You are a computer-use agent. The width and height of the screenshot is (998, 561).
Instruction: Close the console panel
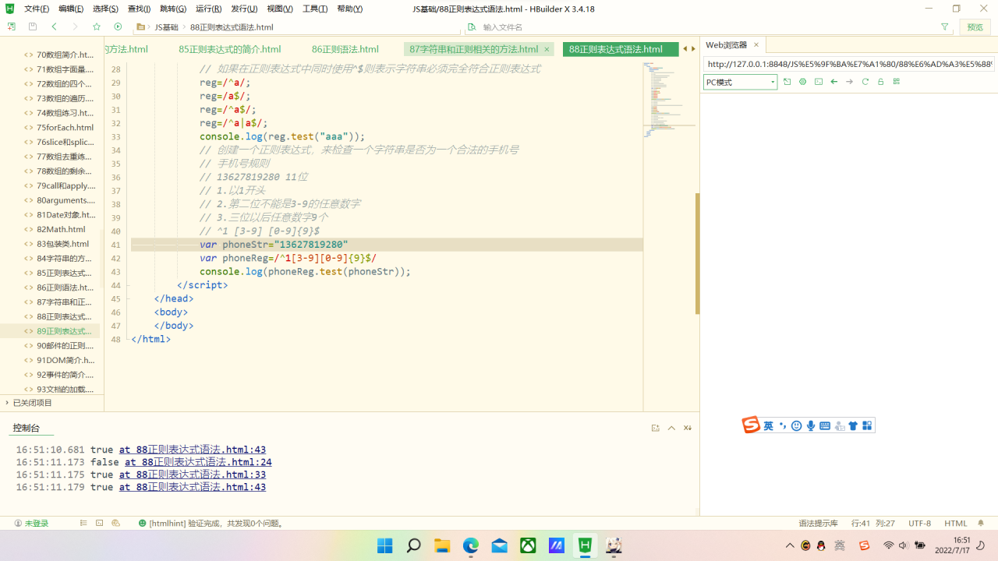coord(688,428)
